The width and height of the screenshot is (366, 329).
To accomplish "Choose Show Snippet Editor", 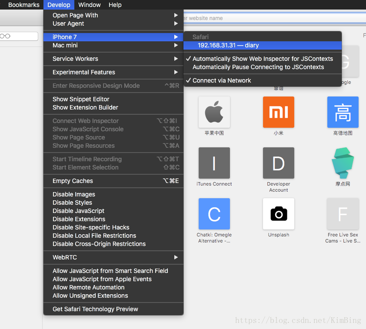I will click(113, 99).
